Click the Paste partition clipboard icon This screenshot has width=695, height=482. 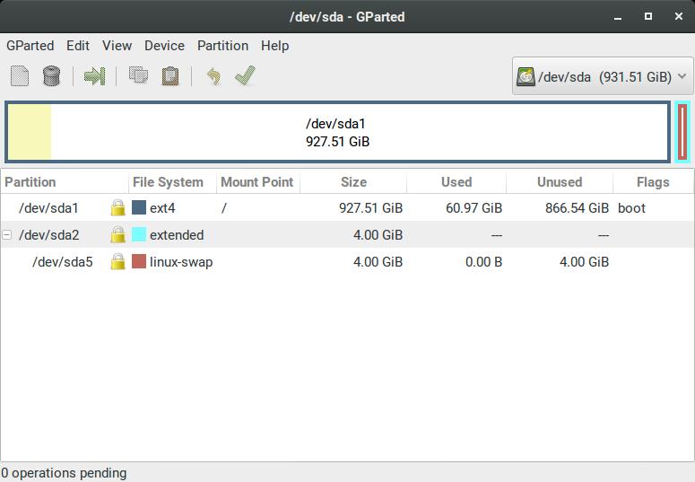coord(170,76)
